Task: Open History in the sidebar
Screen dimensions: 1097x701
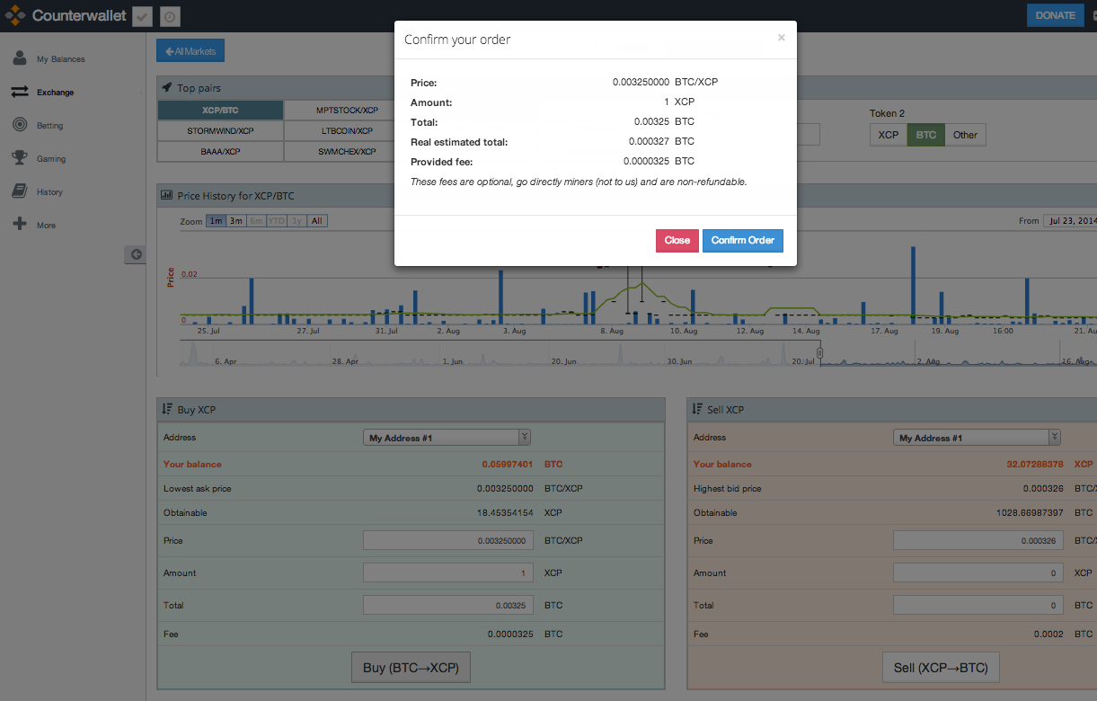Action: click(x=49, y=192)
